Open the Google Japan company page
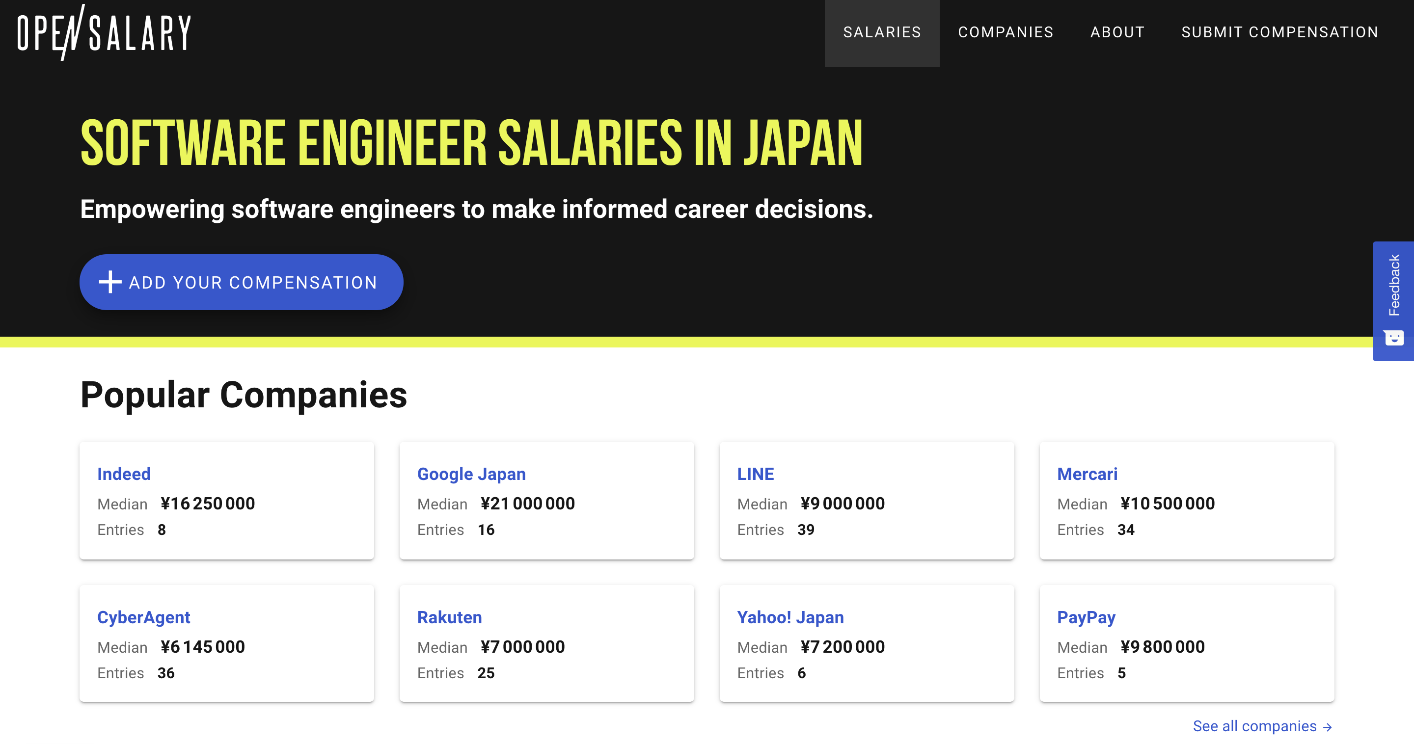The height and width of the screenshot is (744, 1414). [x=471, y=474]
